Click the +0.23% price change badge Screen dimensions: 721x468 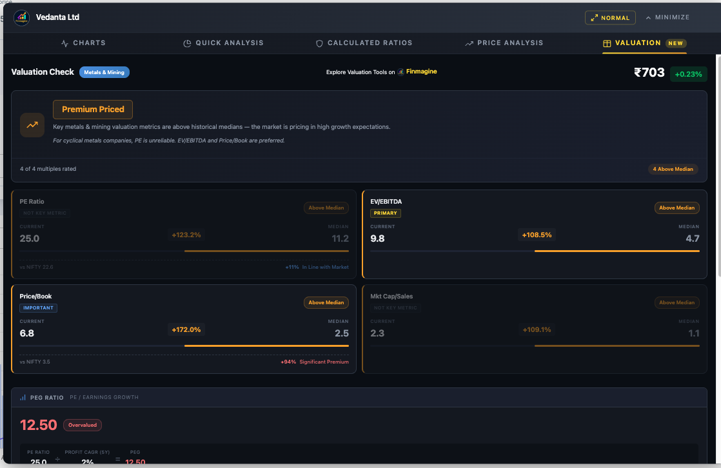[688, 74]
